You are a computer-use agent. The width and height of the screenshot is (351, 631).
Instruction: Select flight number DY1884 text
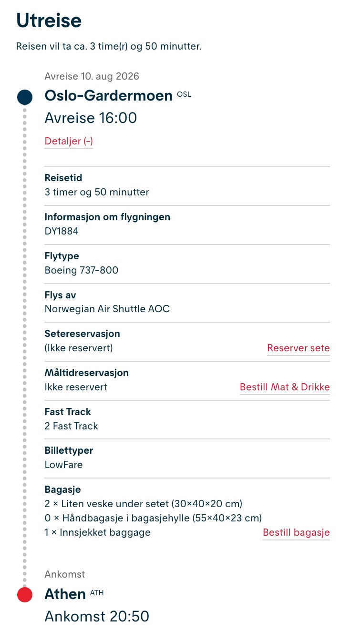point(62,232)
